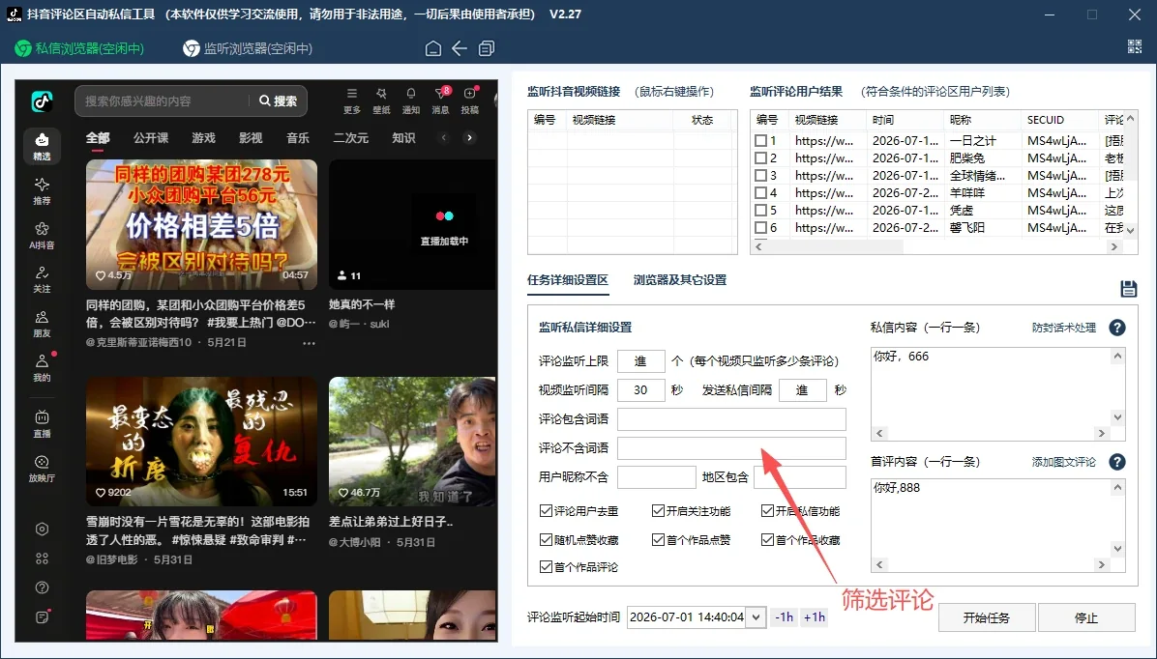Click the -1h button
Screen dimensions: 1157x659
784,617
